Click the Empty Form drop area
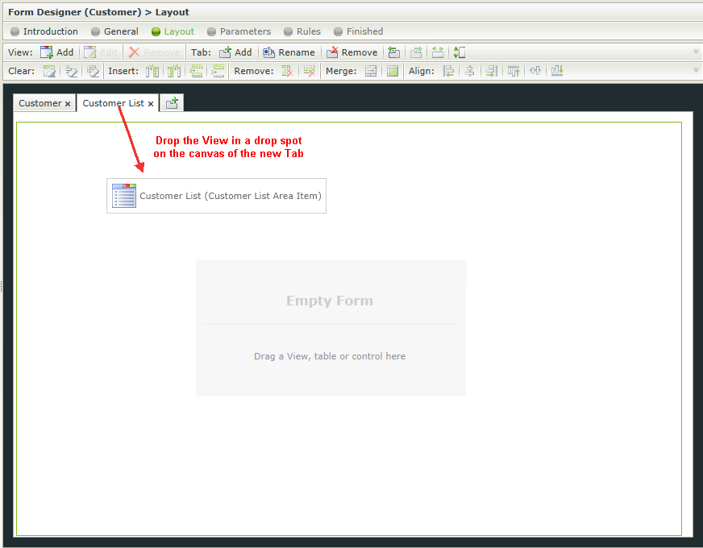Image resolution: width=703 pixels, height=548 pixels. click(x=331, y=327)
